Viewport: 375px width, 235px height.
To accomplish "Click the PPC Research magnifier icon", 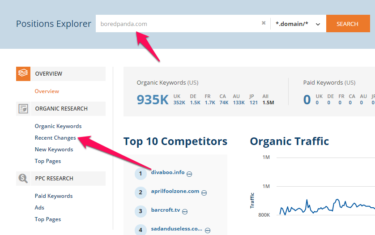I will click(23, 179).
